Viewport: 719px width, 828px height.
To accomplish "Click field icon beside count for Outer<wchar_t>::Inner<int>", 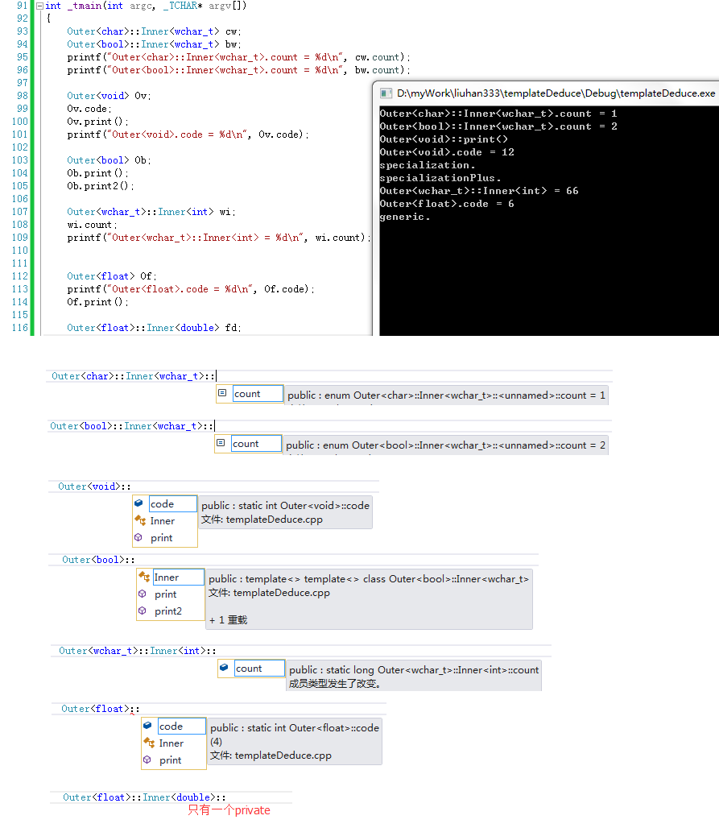I will [224, 668].
